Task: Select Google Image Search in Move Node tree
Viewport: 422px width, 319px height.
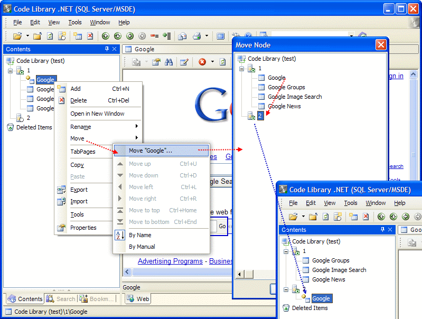Action: (295, 97)
